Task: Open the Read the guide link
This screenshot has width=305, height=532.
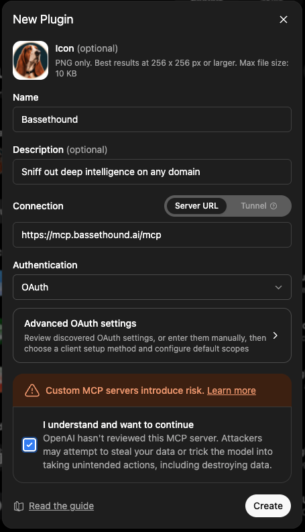Action: click(62, 506)
